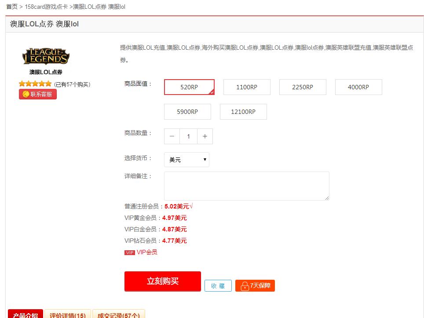
Task: Click the VIP会员 link
Action: point(147,252)
